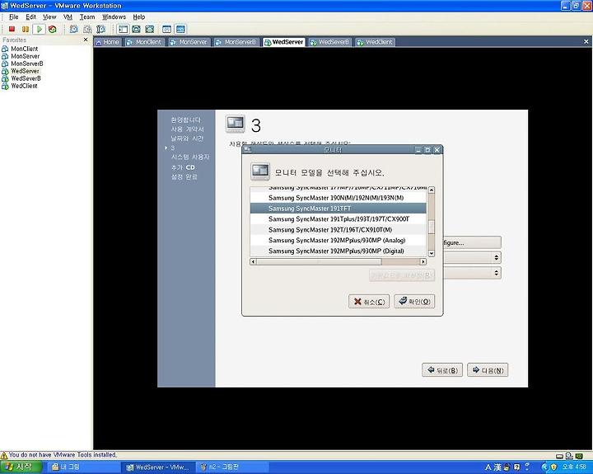Switch to the Home tab
Screen dimensions: 593x474
tap(108, 42)
